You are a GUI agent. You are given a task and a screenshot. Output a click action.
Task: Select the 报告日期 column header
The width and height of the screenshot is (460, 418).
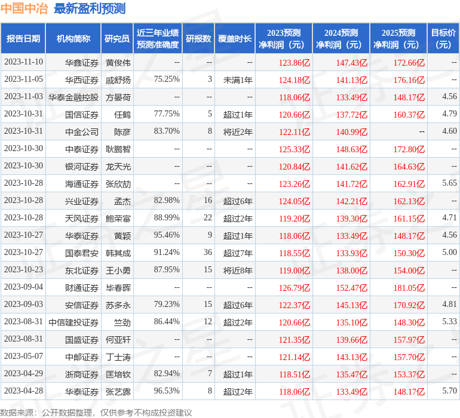(23, 39)
